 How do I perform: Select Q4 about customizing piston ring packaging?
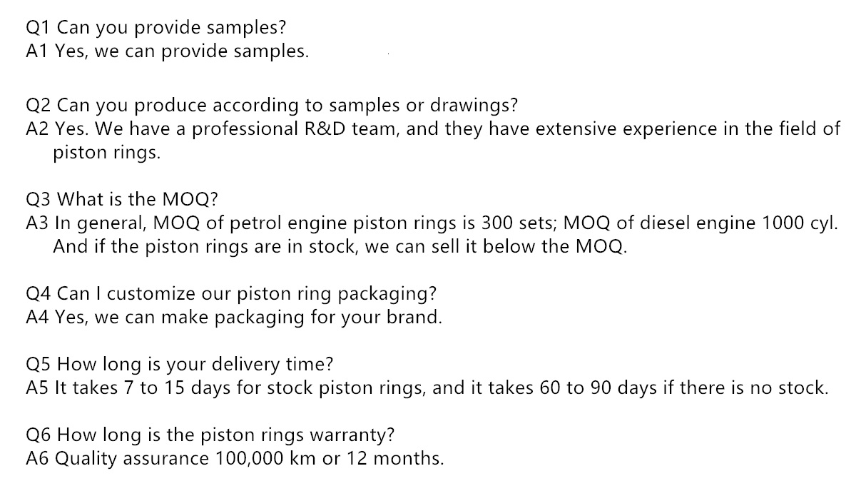tap(231, 293)
